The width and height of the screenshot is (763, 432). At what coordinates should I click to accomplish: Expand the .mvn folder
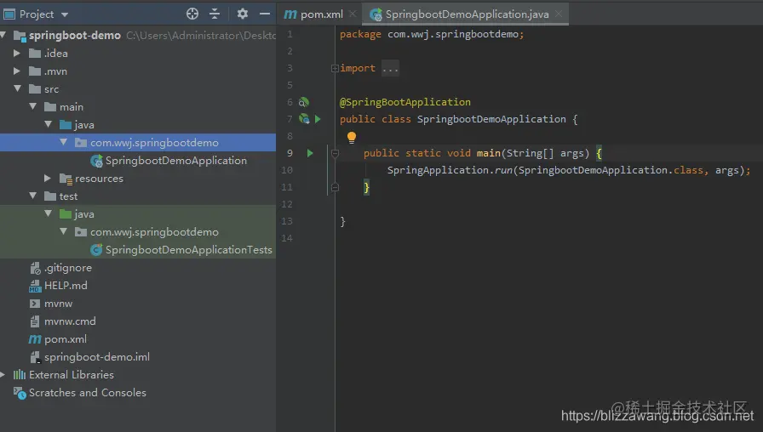17,71
